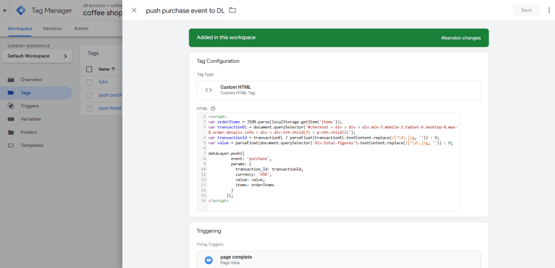Switch to the Versions tab
This screenshot has height=268, width=555.
[x=52, y=29]
